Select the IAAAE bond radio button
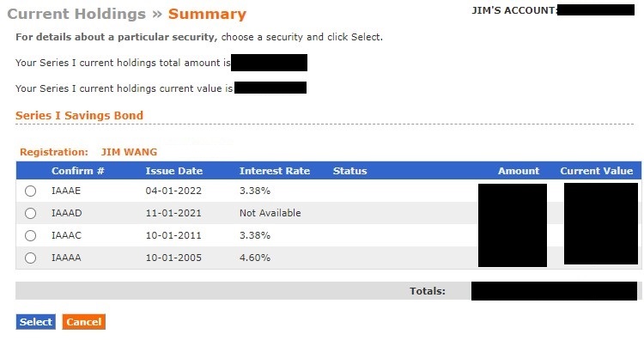Image resolution: width=644 pixels, height=340 pixels. point(30,191)
